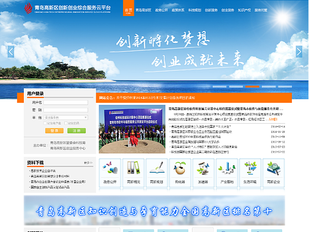Viewport: 309px width, 232px height.
Task: Open 知识产权 in top navigation
Action: tap(244, 10)
